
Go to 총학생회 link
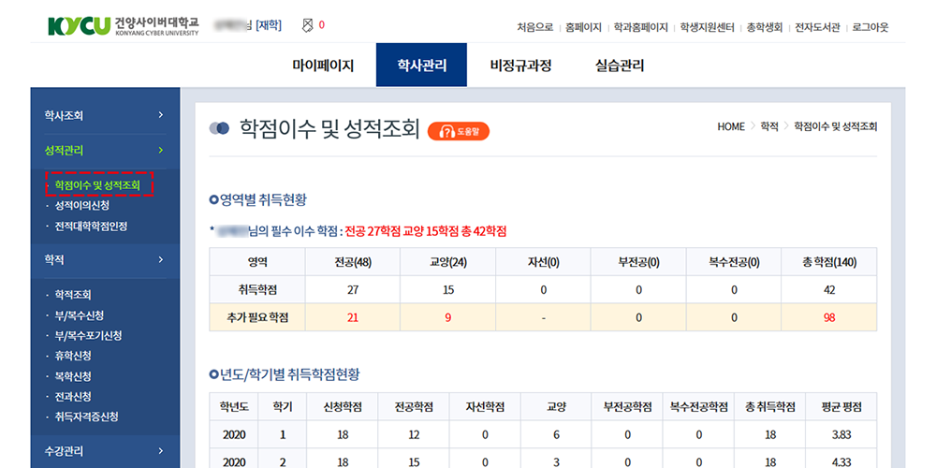point(764,27)
